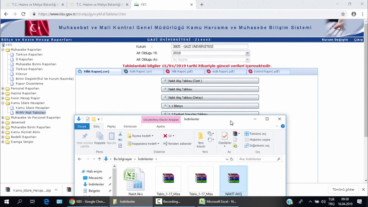368x207 pixels.
Task: Click the Kurum input field
Action: click(210, 47)
